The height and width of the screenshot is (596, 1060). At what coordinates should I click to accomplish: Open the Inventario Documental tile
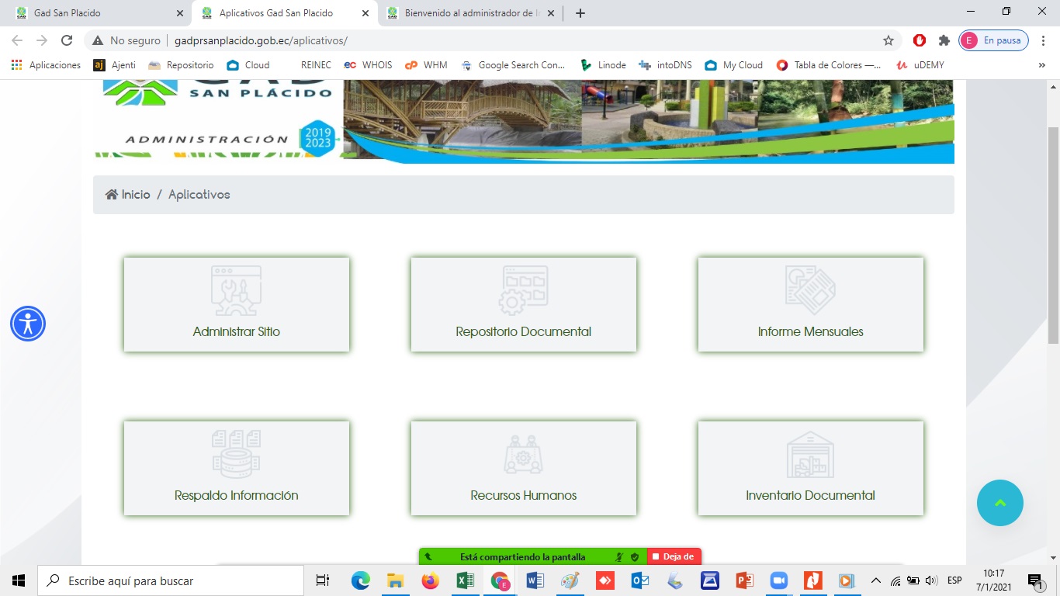pos(810,468)
